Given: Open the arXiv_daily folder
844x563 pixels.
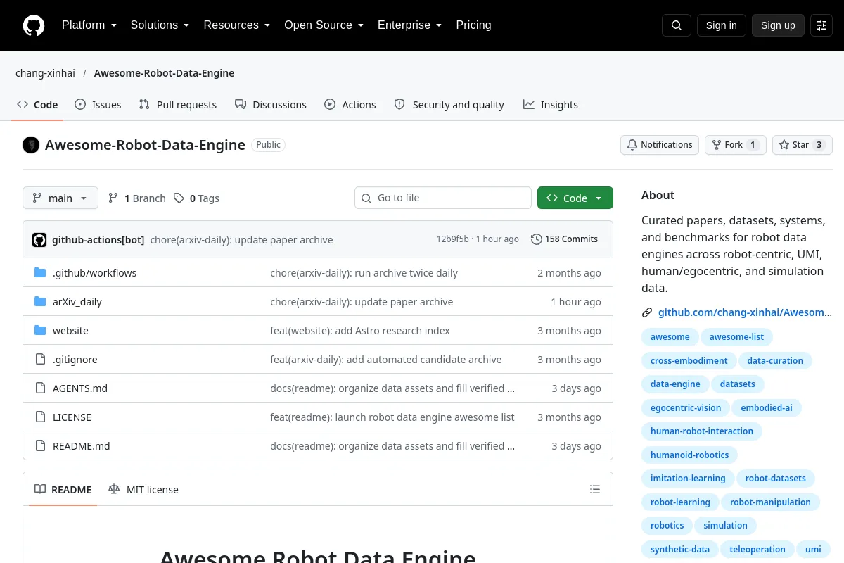Looking at the screenshot, I should coord(77,302).
